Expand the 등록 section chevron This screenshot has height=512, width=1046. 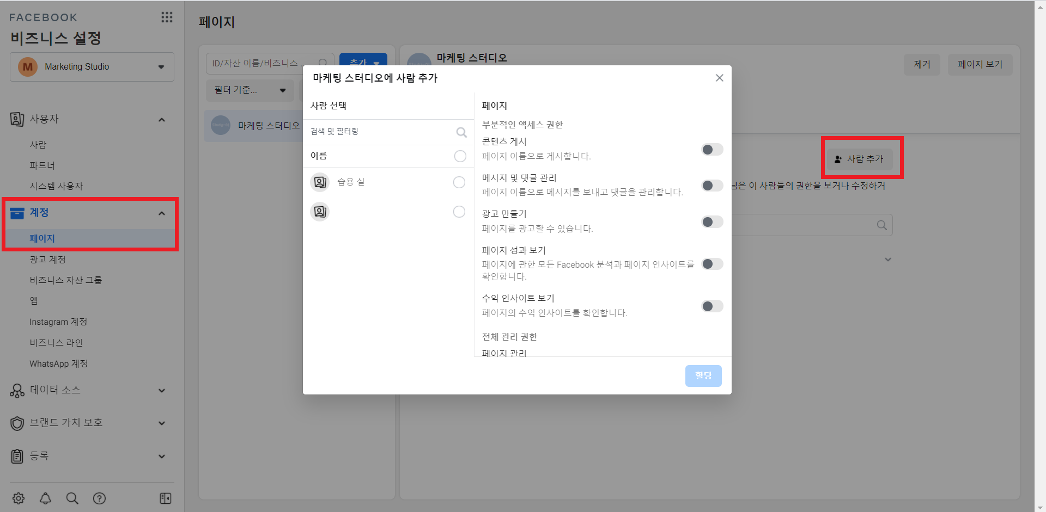[162, 457]
